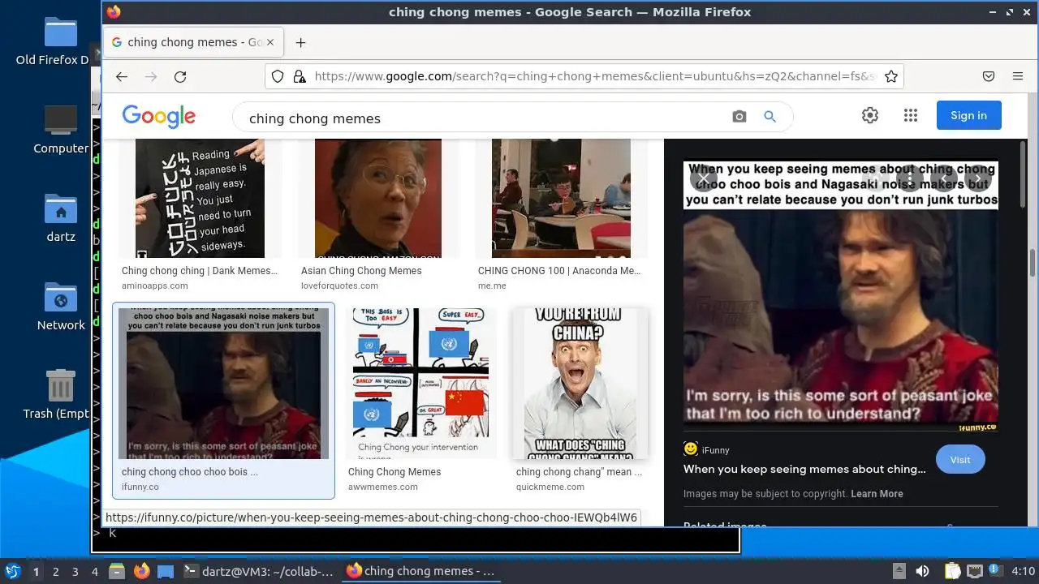Image resolution: width=1039 pixels, height=584 pixels.
Task: Click the loveforquotes.com source text
Action: tap(339, 286)
